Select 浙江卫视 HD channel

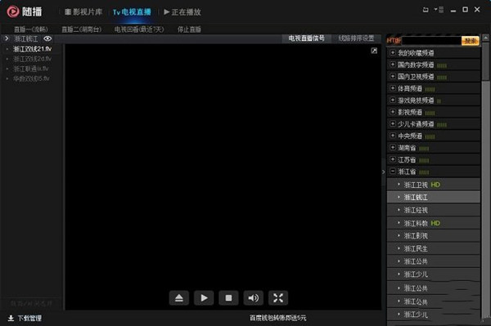coord(434,185)
